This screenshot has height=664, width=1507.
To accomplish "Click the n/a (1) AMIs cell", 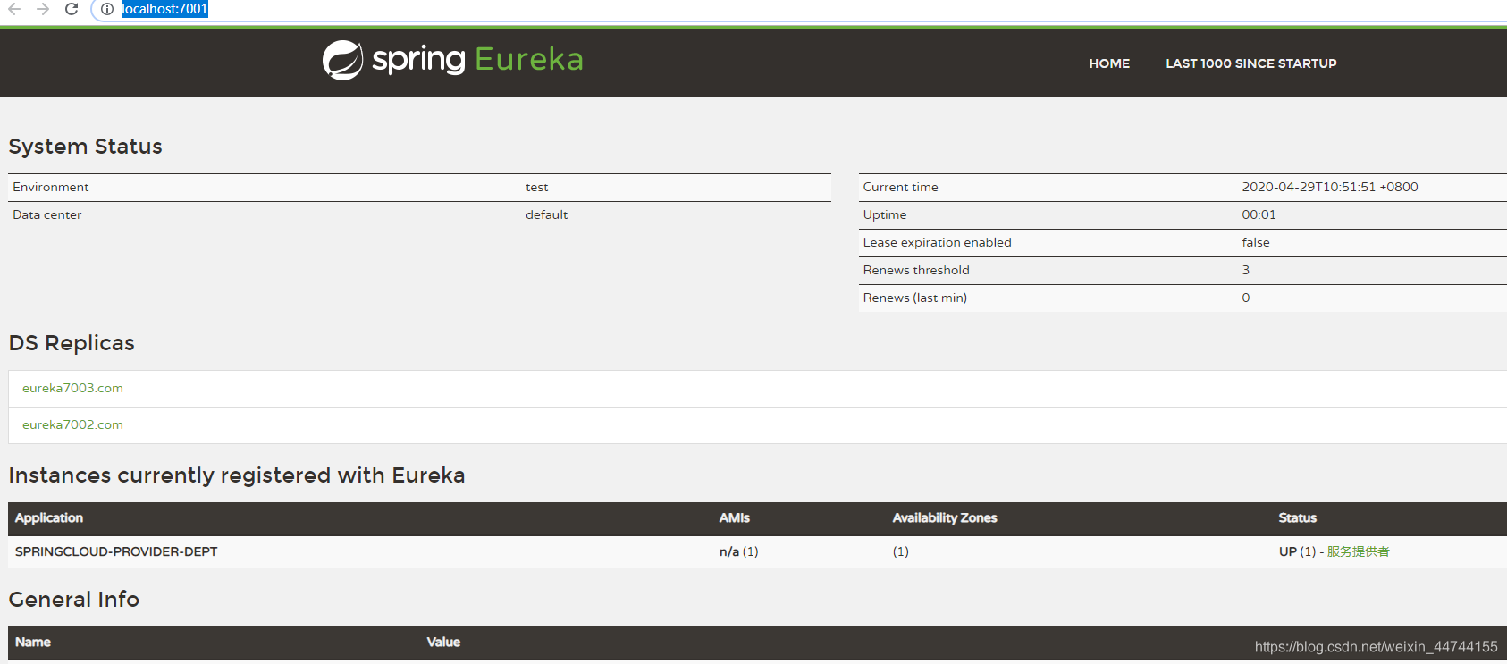I will [x=738, y=551].
